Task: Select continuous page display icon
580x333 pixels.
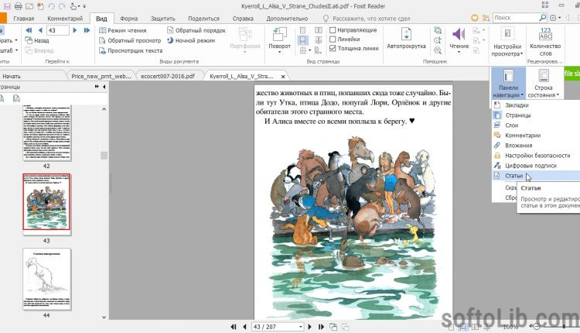Action: 303,40
